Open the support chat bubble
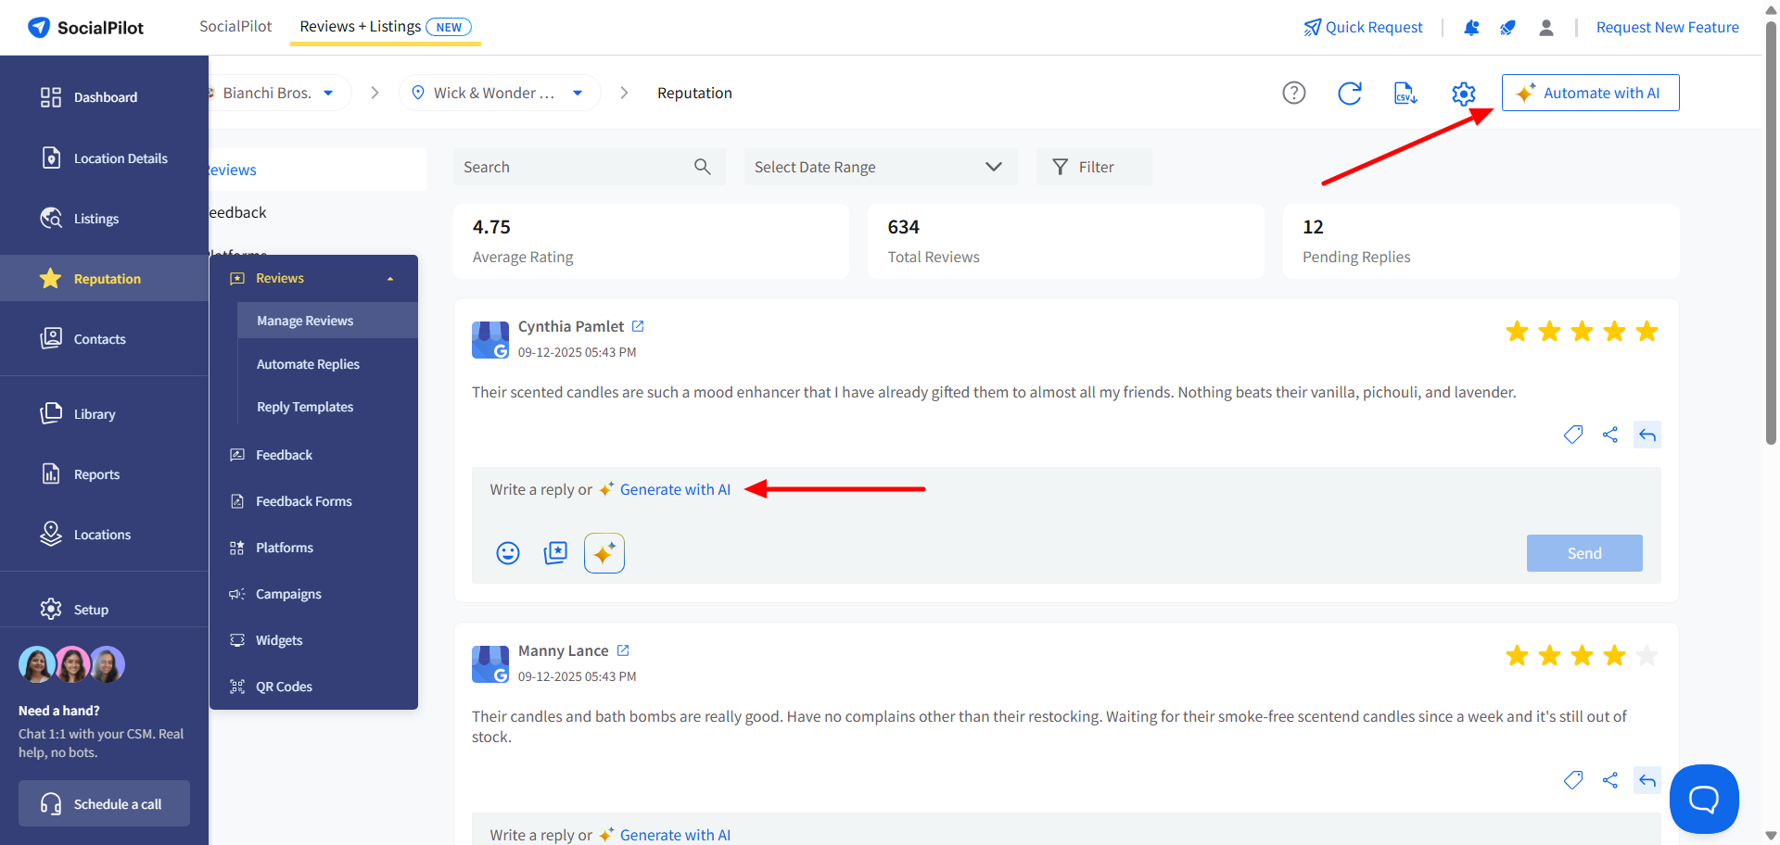The image size is (1780, 845). (1704, 799)
